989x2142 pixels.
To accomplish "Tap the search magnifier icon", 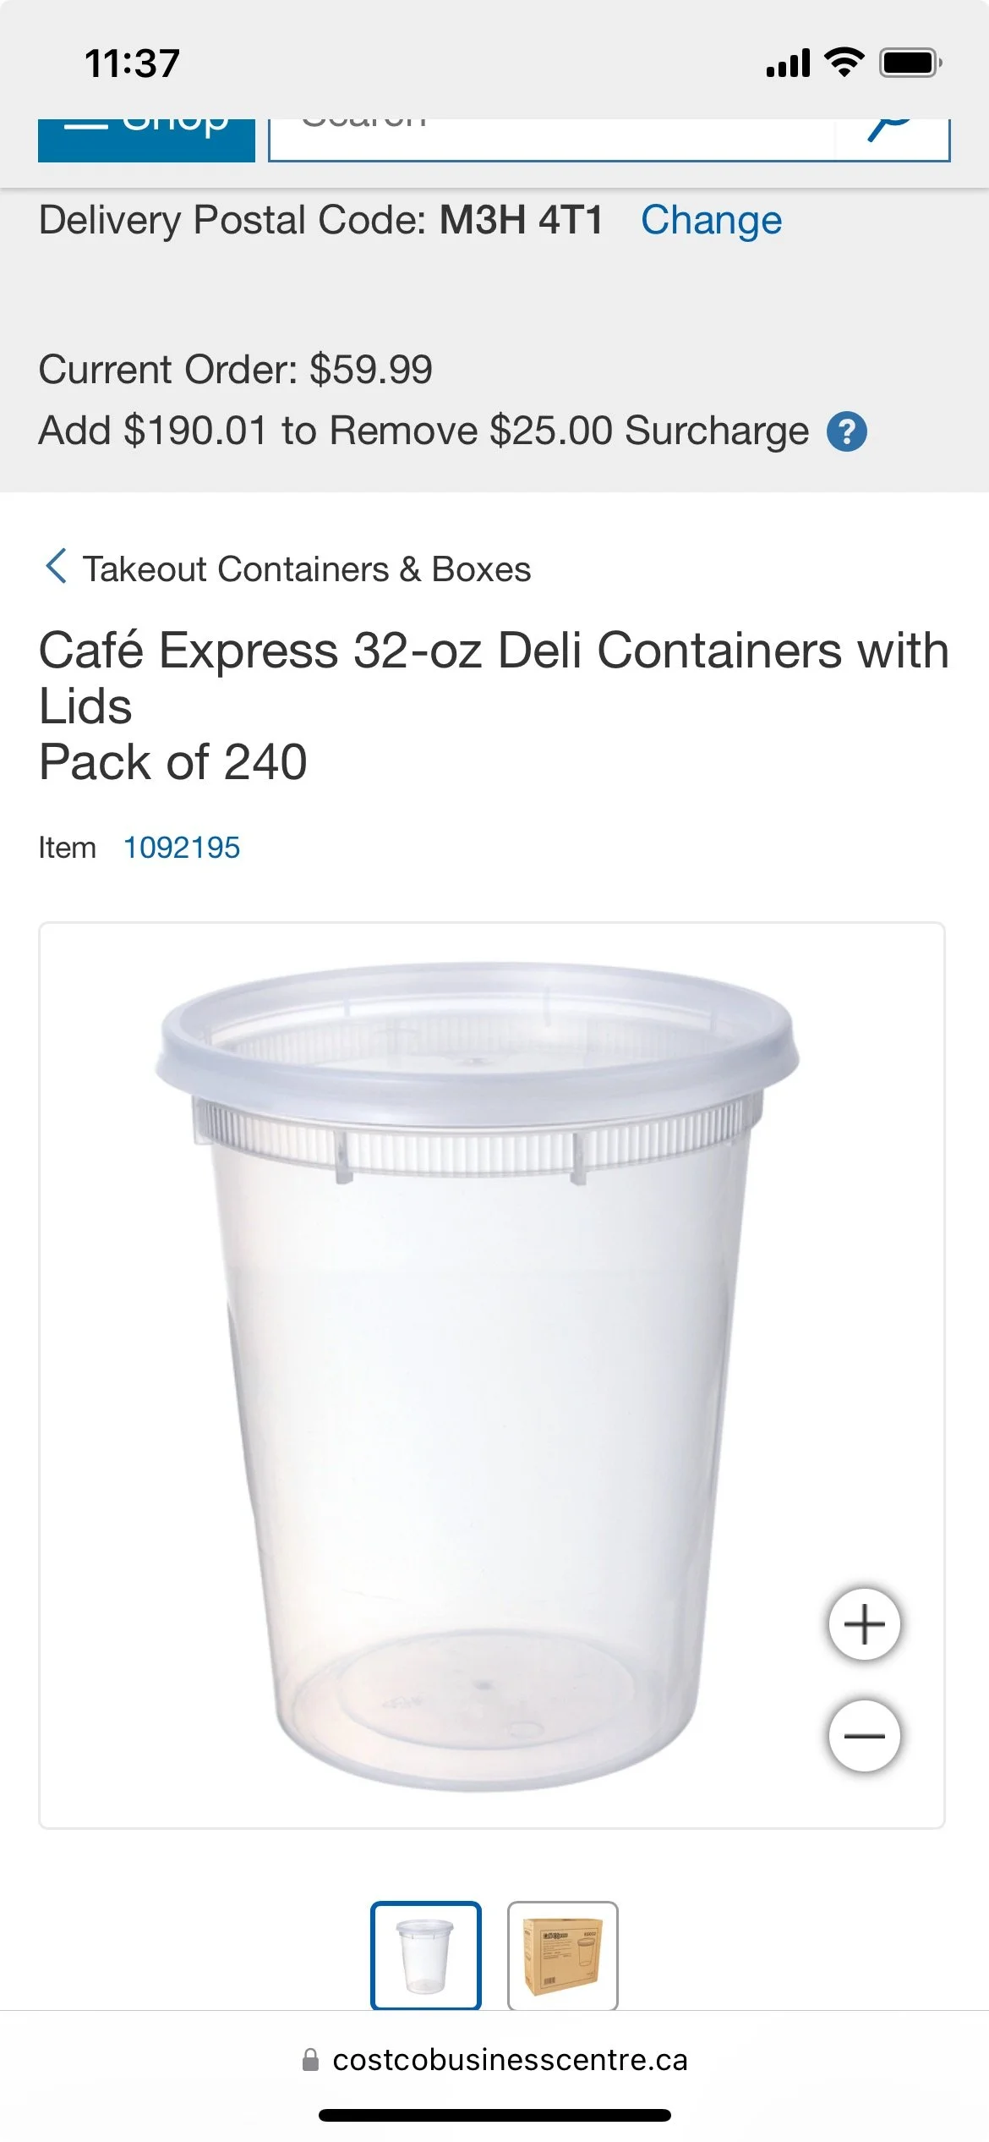I will click(891, 130).
